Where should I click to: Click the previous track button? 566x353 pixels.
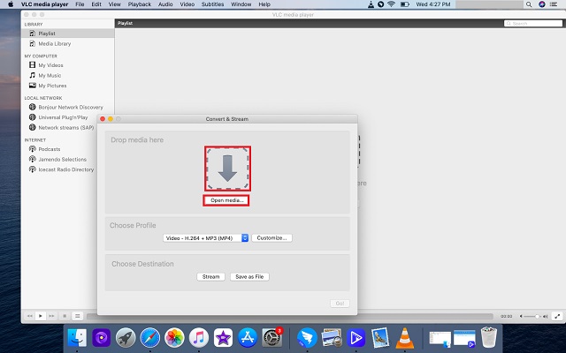coord(30,316)
